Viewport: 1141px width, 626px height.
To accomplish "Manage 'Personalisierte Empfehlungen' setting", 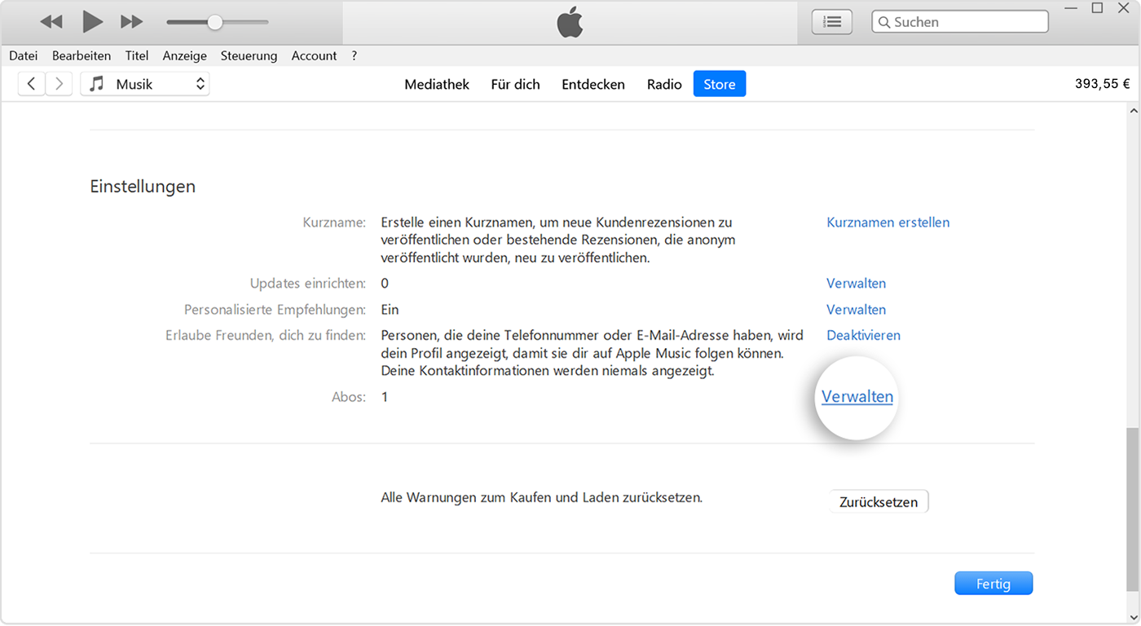I will tap(856, 309).
